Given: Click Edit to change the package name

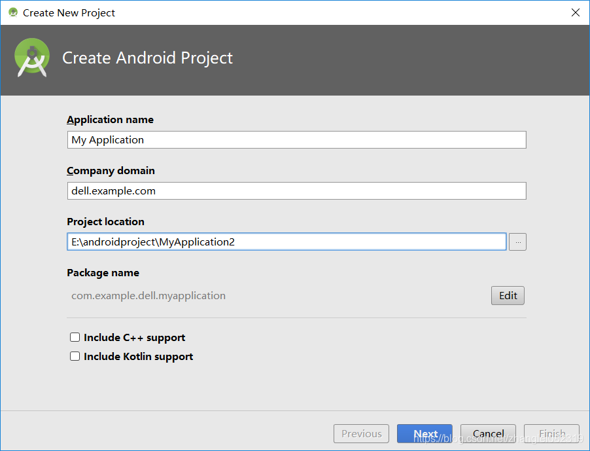Looking at the screenshot, I should (508, 295).
